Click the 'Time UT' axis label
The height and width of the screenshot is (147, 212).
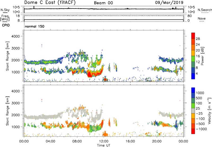[x=104, y=145]
